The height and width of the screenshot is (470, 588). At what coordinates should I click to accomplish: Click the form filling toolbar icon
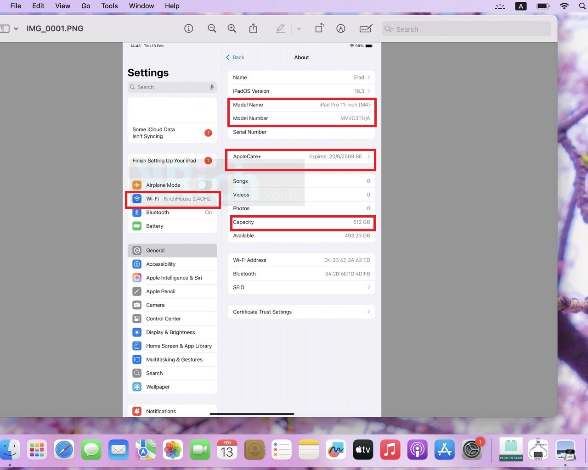[x=366, y=28]
